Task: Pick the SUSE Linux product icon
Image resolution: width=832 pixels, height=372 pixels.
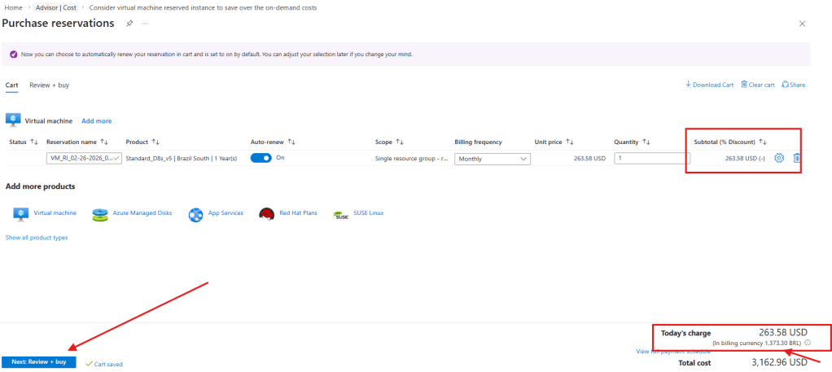Action: tap(339, 214)
